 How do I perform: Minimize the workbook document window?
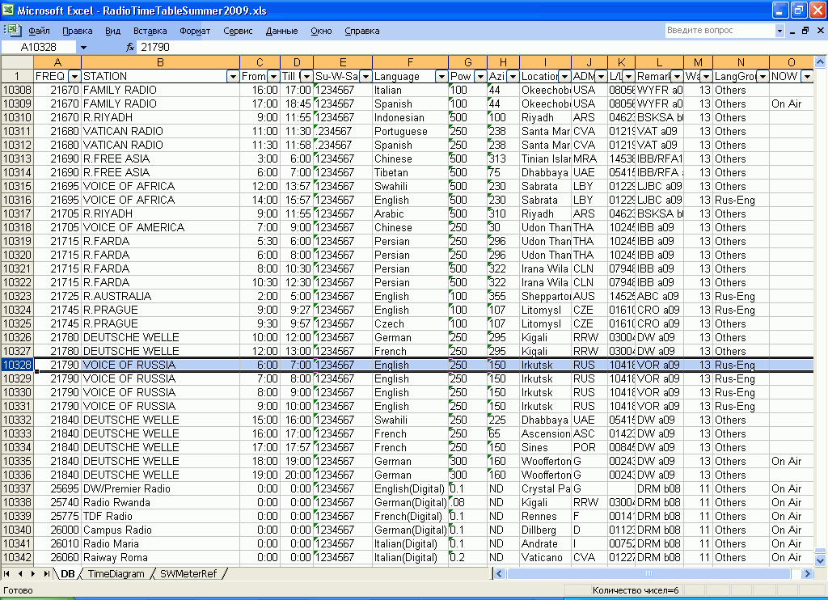pyautogui.click(x=792, y=31)
